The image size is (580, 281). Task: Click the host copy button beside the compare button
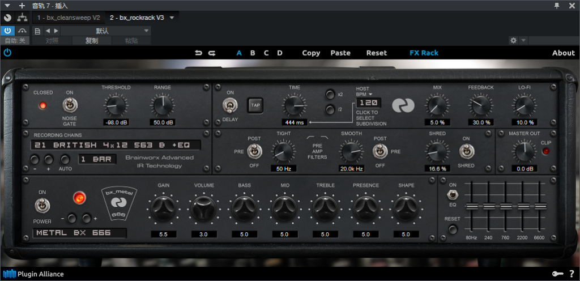[x=92, y=41]
